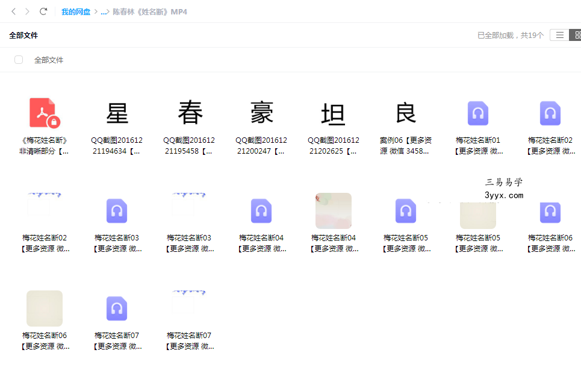Switch to list view layout
The height and width of the screenshot is (376, 581).
tap(559, 35)
